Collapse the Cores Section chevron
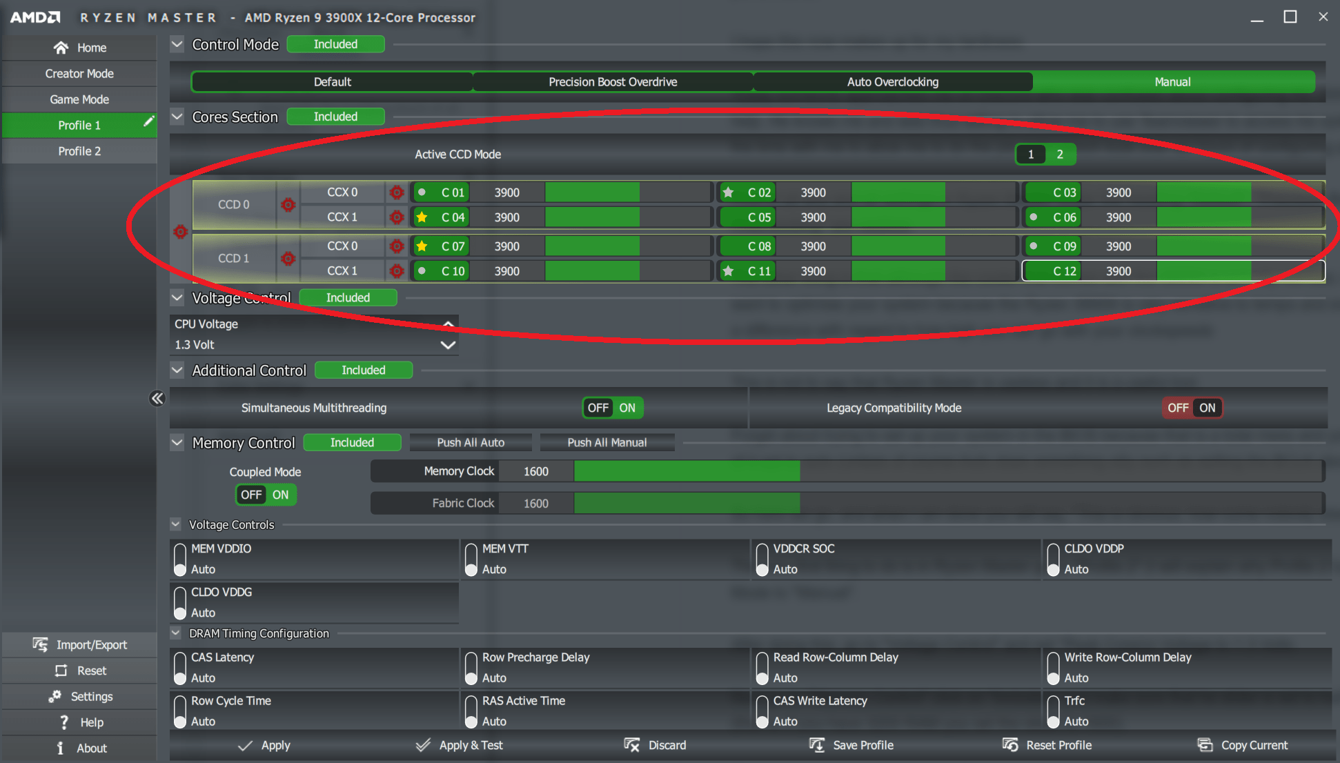Image resolution: width=1340 pixels, height=763 pixels. (x=177, y=117)
